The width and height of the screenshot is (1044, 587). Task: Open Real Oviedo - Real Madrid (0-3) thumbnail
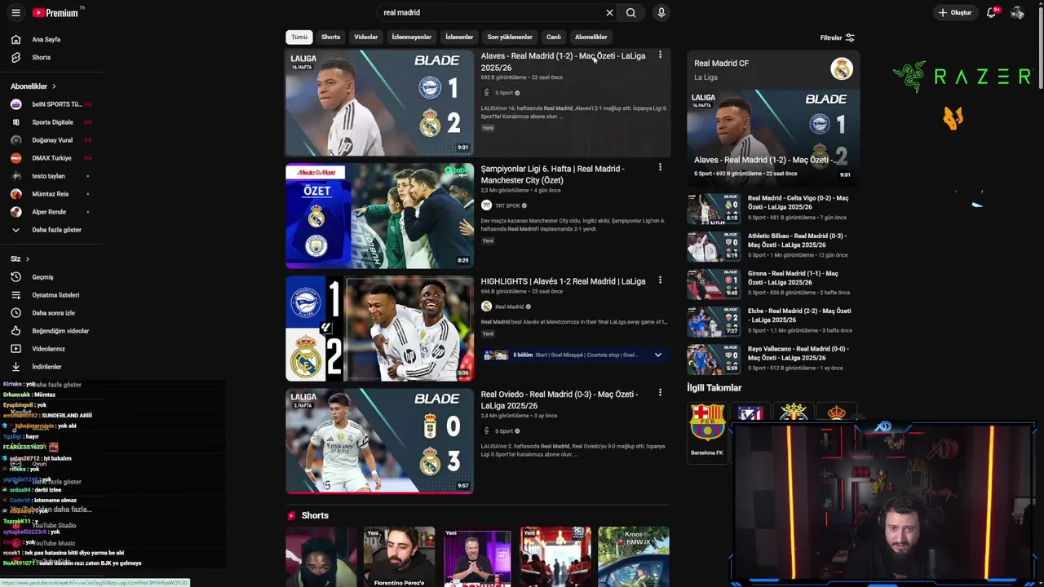[x=379, y=441]
